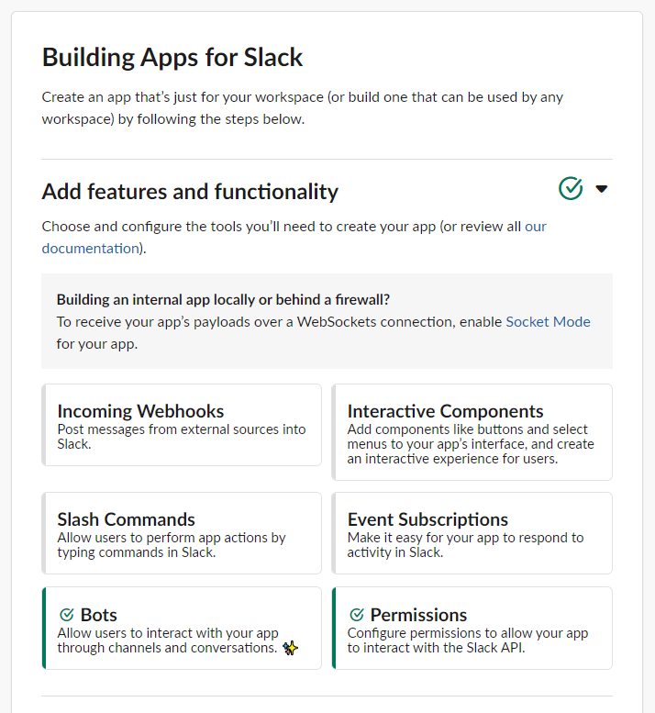Click 'Post messages from external sources' description

tap(182, 437)
